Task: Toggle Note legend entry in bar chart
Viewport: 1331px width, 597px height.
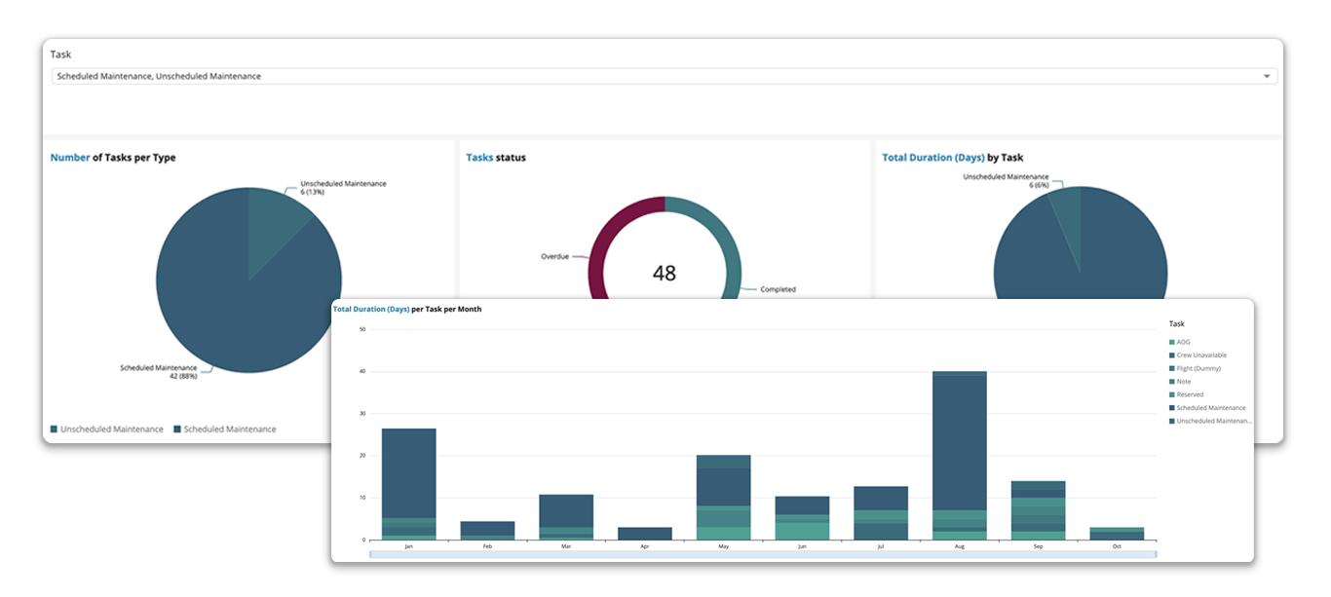Action: [x=1180, y=382]
